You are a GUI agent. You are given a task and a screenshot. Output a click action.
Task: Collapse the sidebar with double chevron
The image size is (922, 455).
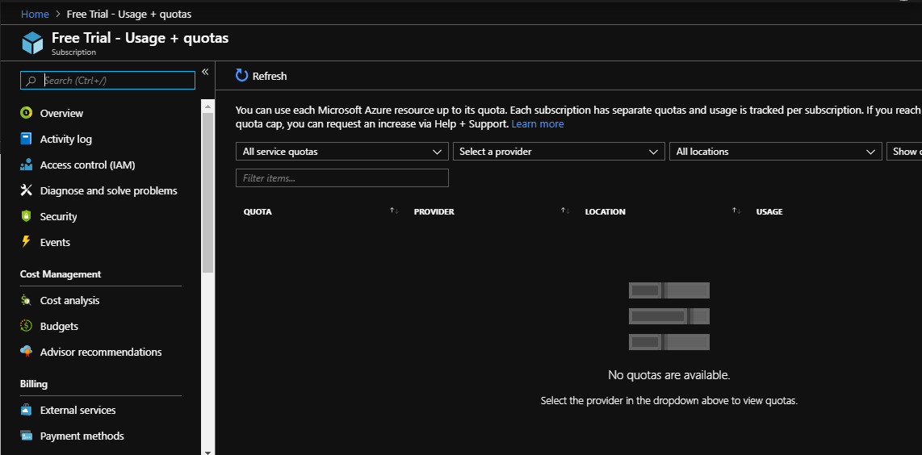tap(205, 72)
